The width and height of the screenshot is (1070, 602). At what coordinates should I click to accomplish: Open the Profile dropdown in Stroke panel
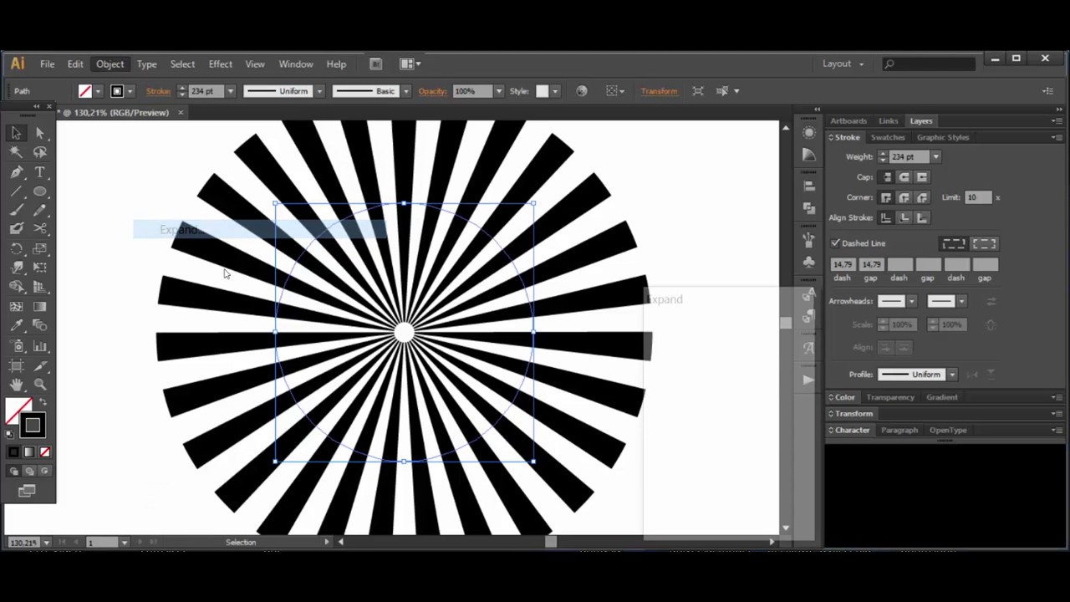point(951,374)
